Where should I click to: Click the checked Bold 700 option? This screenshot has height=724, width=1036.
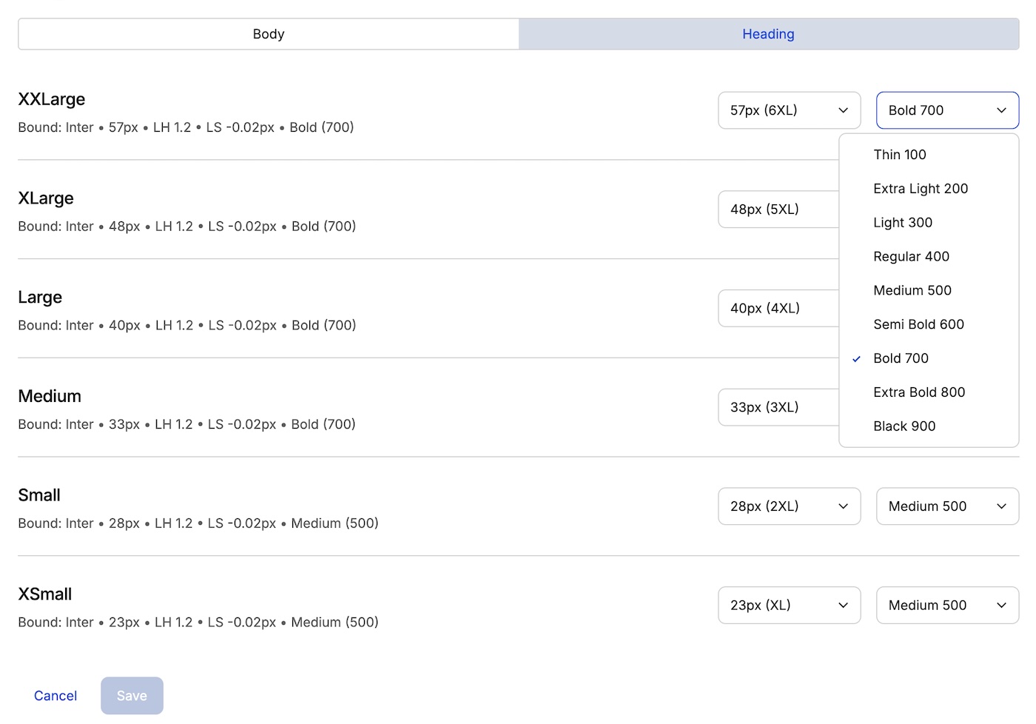click(929, 358)
